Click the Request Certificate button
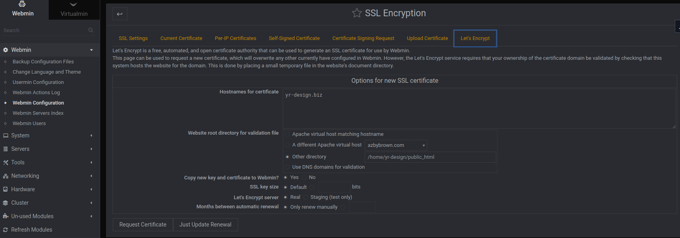 pyautogui.click(x=143, y=225)
